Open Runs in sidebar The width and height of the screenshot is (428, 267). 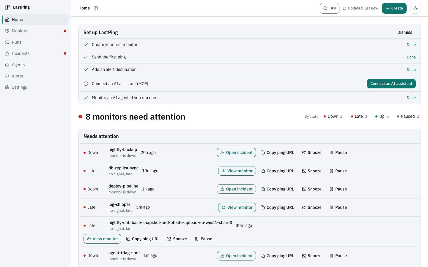tap(36, 42)
